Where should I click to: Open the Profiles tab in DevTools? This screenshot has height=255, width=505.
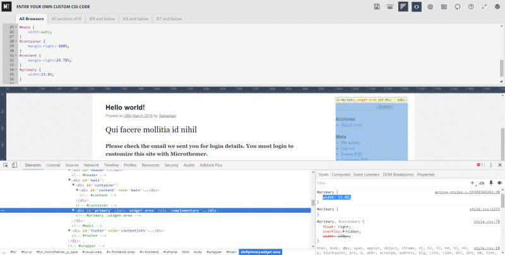point(130,165)
